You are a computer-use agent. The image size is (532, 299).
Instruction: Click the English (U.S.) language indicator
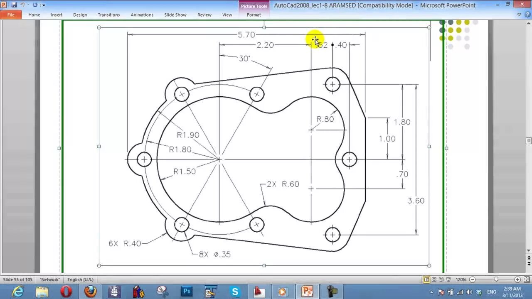click(80, 279)
